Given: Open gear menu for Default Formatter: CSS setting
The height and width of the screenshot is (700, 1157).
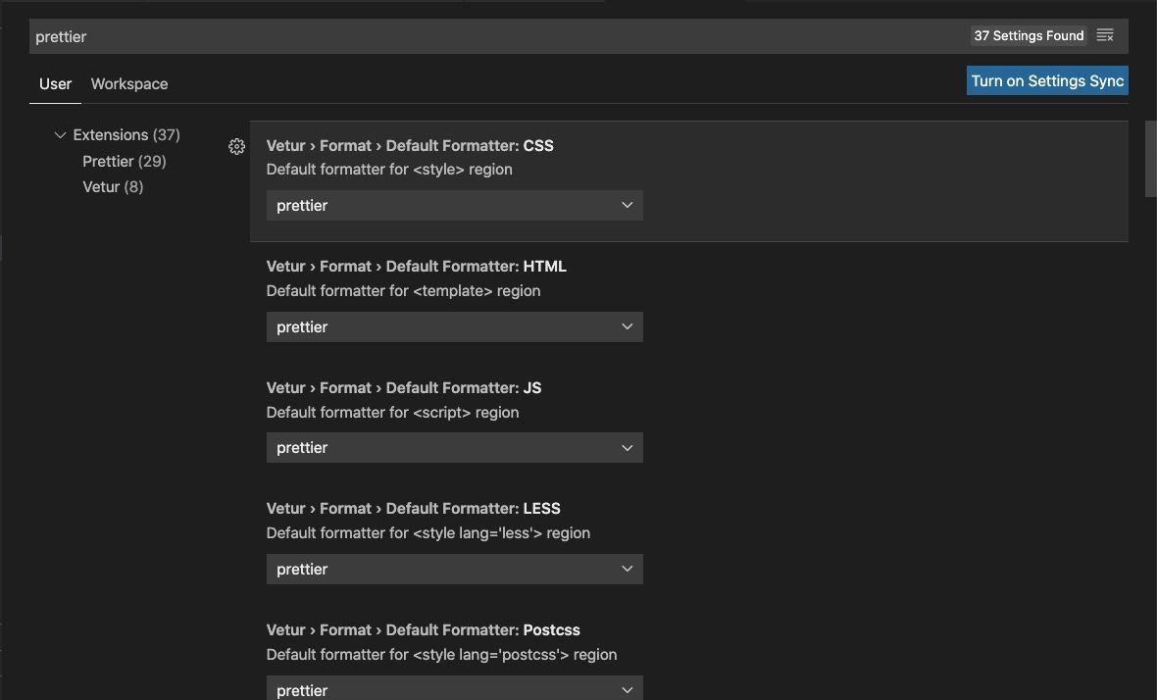Looking at the screenshot, I should (236, 146).
